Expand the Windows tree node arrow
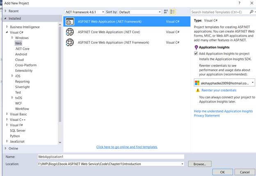Screen dimensions: 256x176 pos(12,38)
